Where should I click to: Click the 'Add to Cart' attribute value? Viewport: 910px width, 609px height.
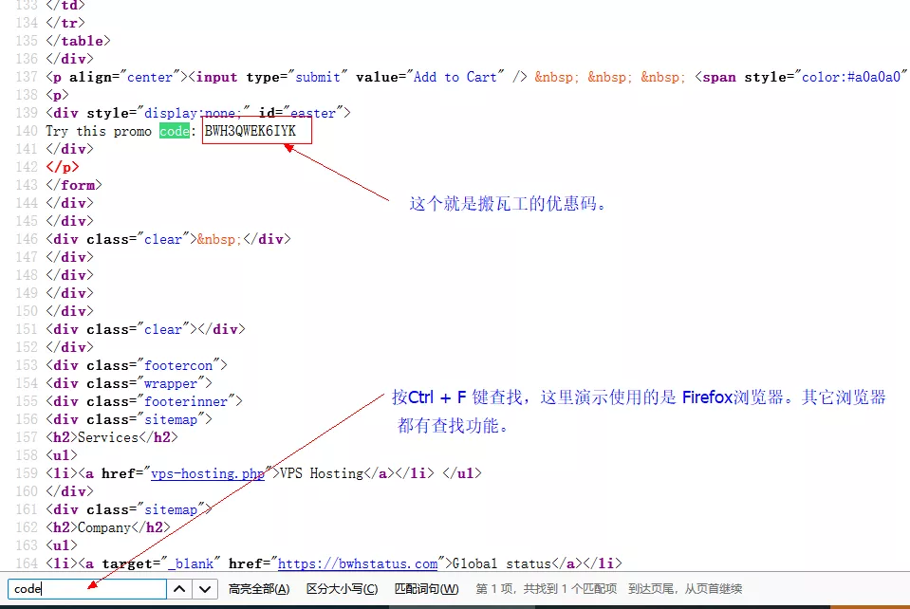[455, 77]
